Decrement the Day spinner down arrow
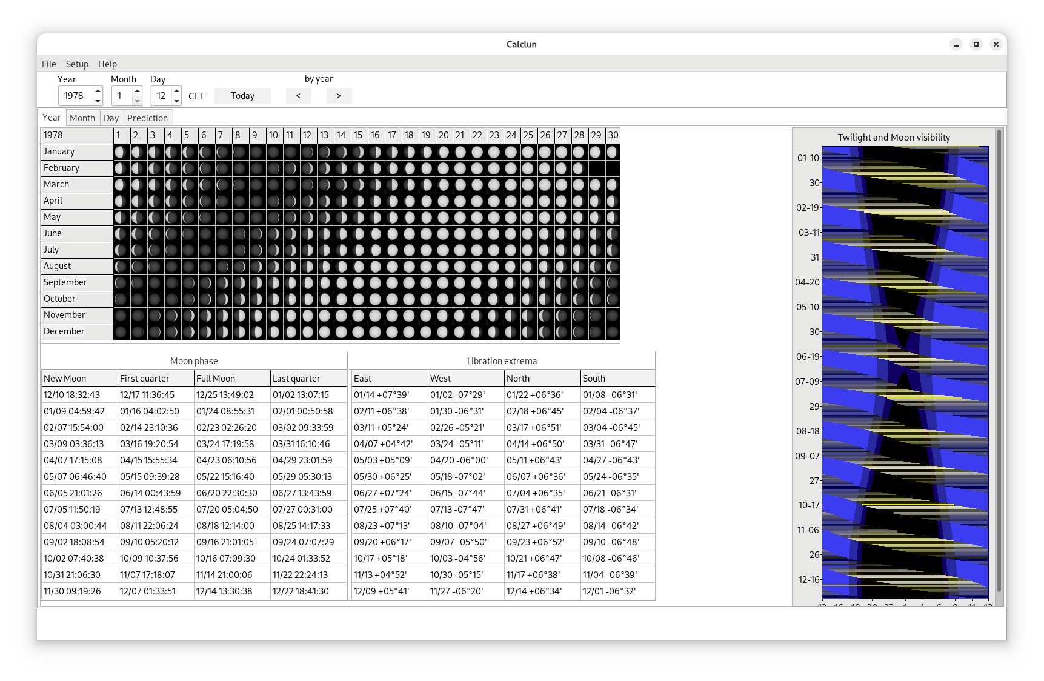This screenshot has width=1044, height=681. tap(176, 101)
